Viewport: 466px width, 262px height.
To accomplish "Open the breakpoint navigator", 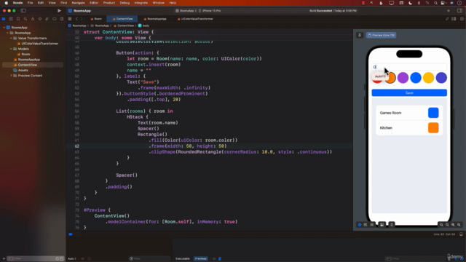I will (55, 19).
